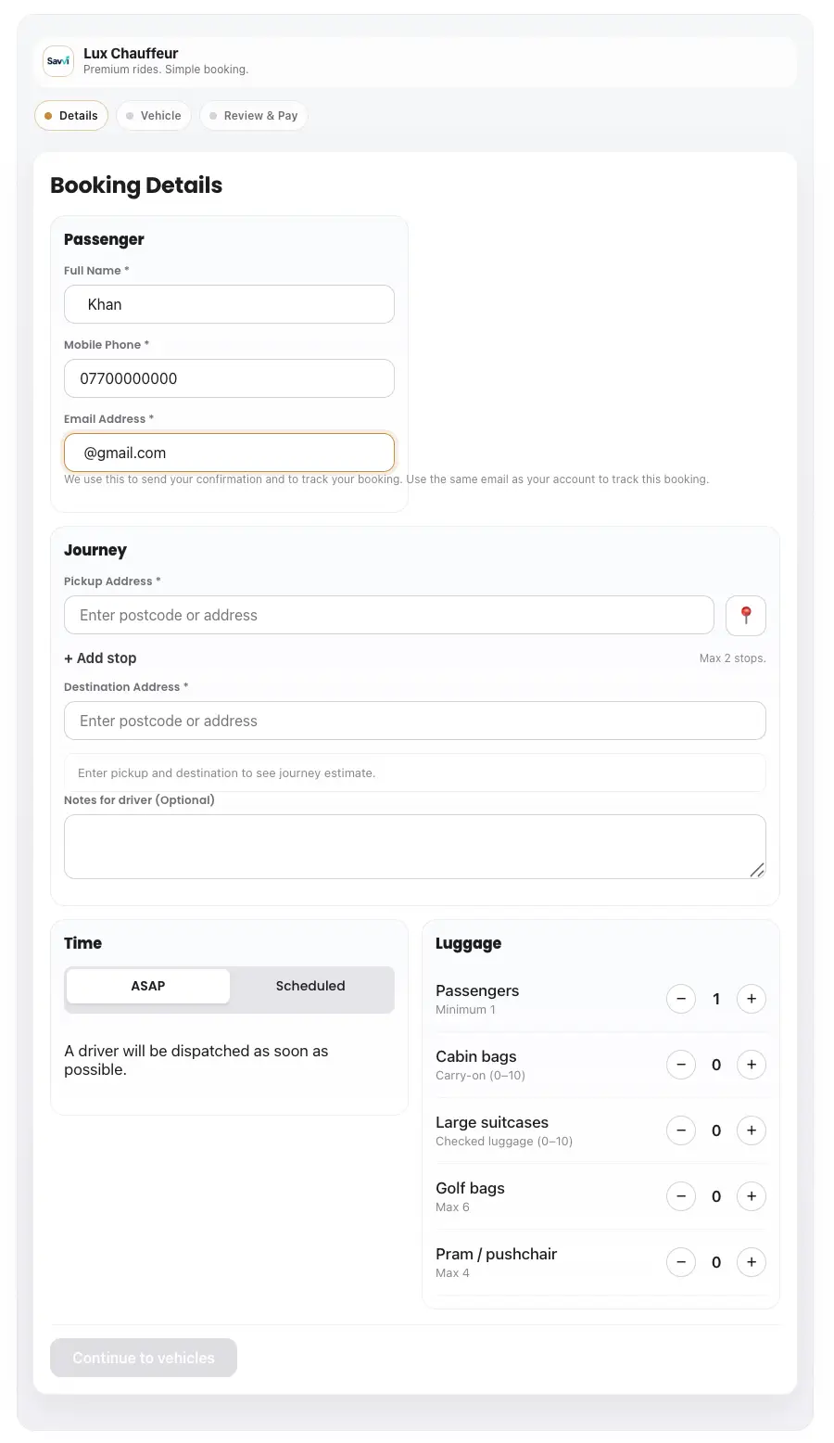Click the Lux Chauffeur logo icon
834x1443 pixels.
pos(58,61)
